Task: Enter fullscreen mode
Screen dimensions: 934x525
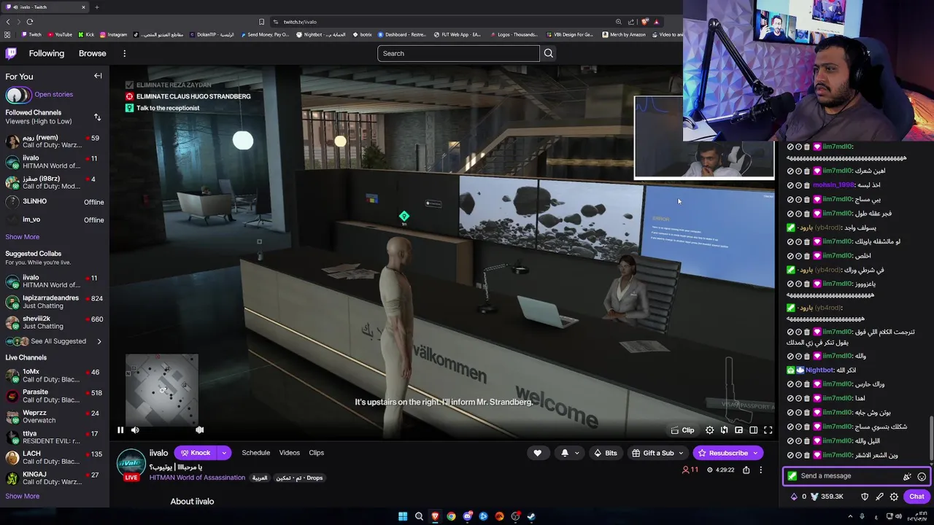Action: 768,430
